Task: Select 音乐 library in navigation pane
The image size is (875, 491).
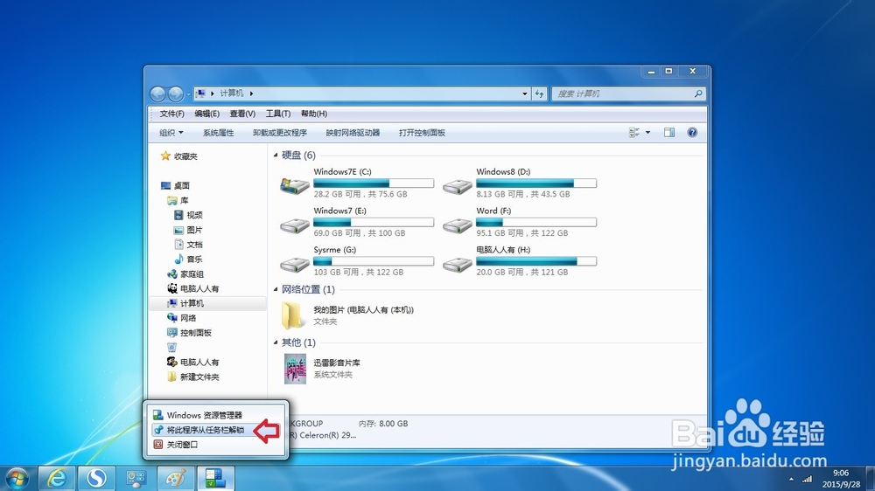Action: point(194,259)
